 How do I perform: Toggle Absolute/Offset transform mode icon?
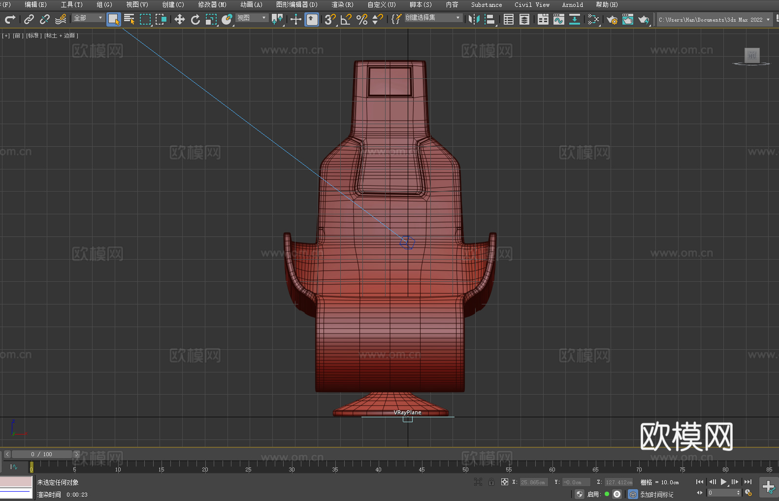505,482
